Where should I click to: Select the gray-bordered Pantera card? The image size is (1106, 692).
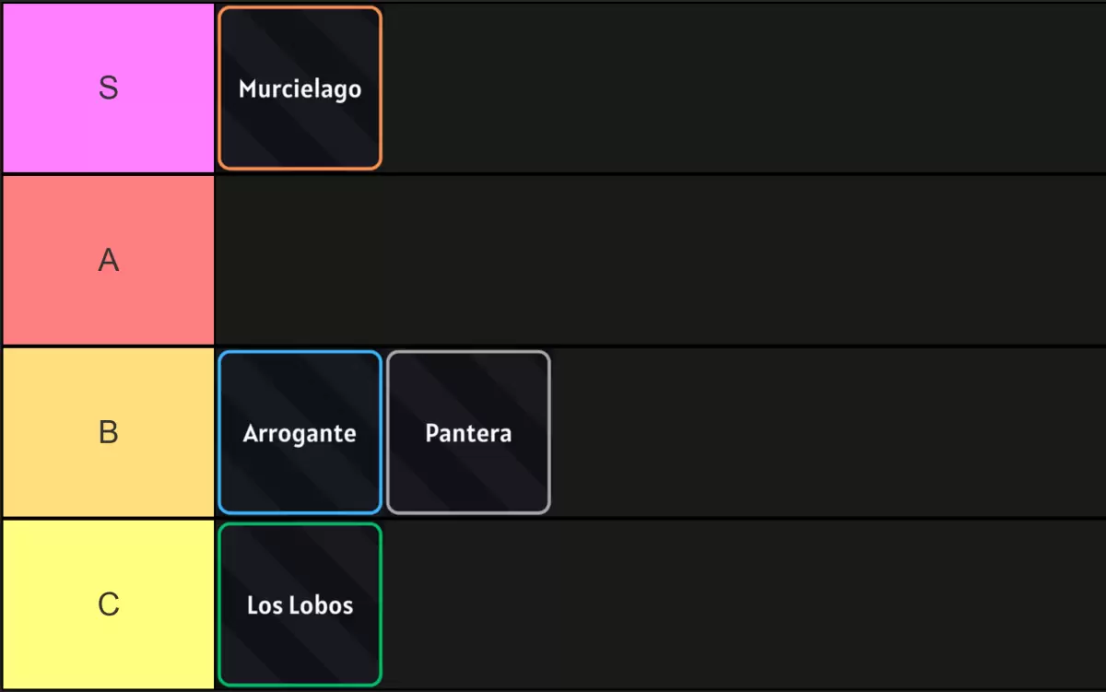tap(468, 432)
